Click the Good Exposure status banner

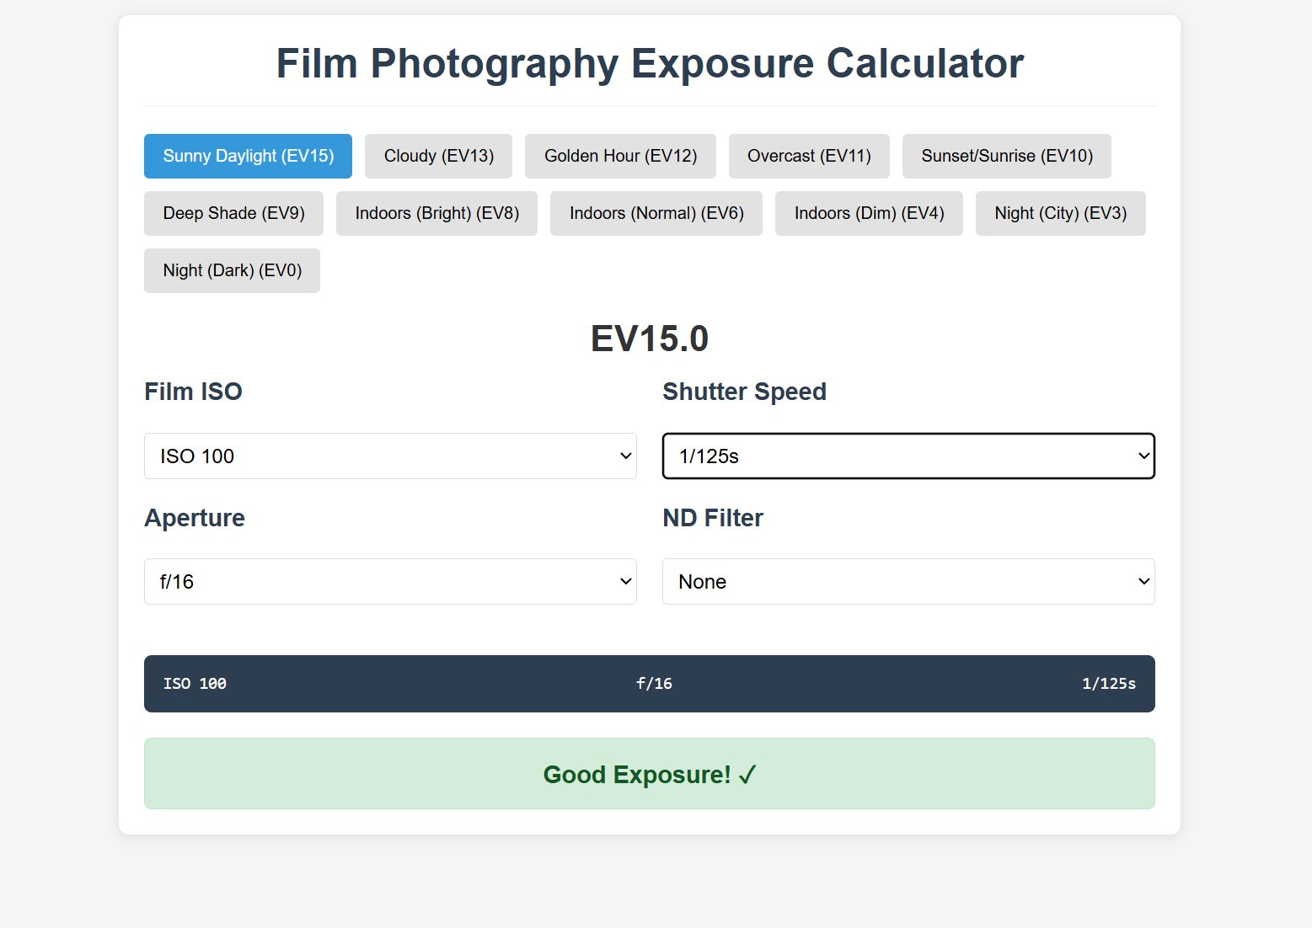[x=649, y=774]
